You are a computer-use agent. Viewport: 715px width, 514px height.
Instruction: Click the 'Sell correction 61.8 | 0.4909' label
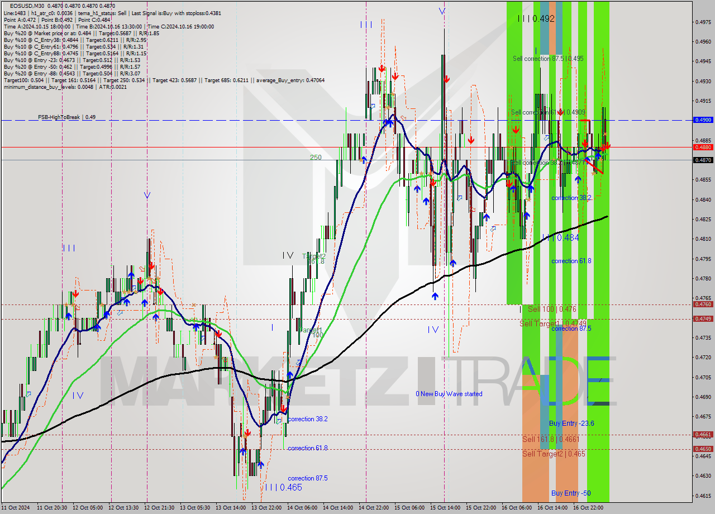click(548, 112)
